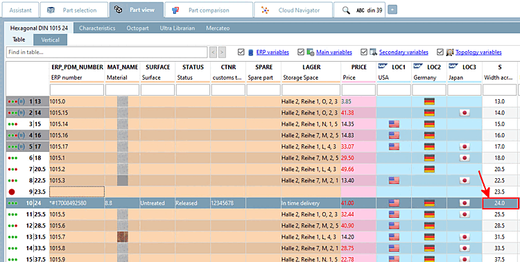Click the price 49.66 cell
The image size is (520, 262).
pyautogui.click(x=358, y=169)
